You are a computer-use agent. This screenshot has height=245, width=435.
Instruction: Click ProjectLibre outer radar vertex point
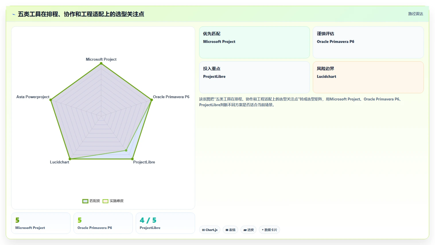tap(132, 159)
